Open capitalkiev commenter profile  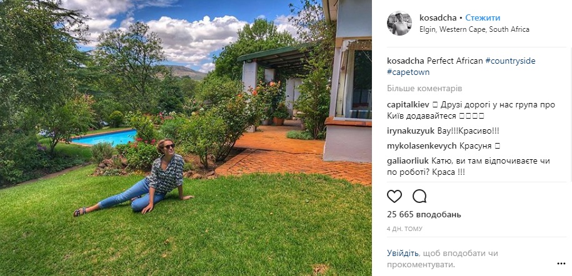click(x=408, y=105)
